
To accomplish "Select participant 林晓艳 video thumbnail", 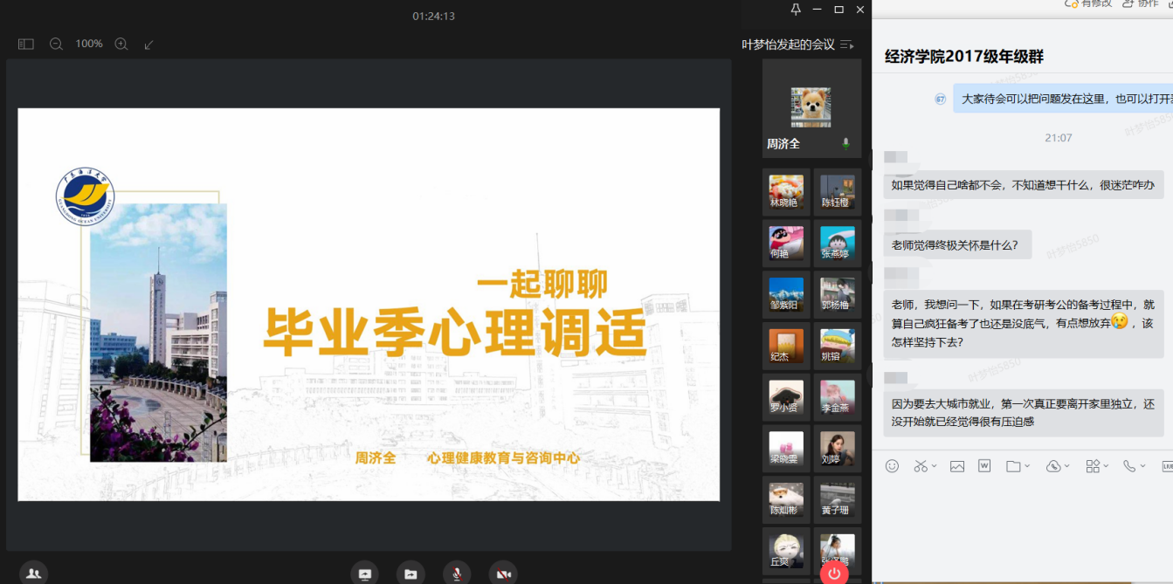I will 786,192.
